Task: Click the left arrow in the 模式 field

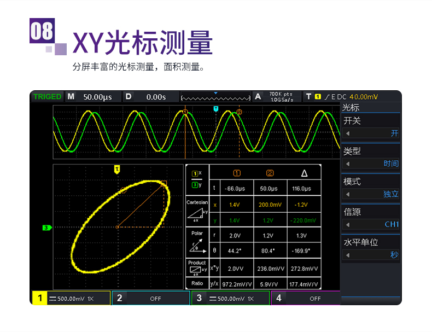Action: tap(348, 194)
